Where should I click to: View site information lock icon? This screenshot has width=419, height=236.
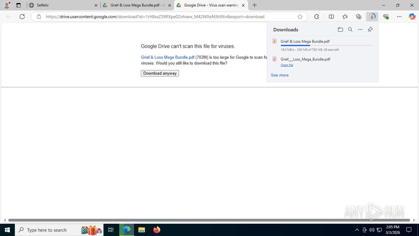coord(39,17)
